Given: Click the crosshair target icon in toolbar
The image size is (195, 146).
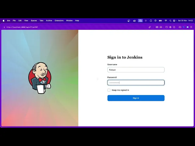Looking at the screenshot, I should click(174, 27).
